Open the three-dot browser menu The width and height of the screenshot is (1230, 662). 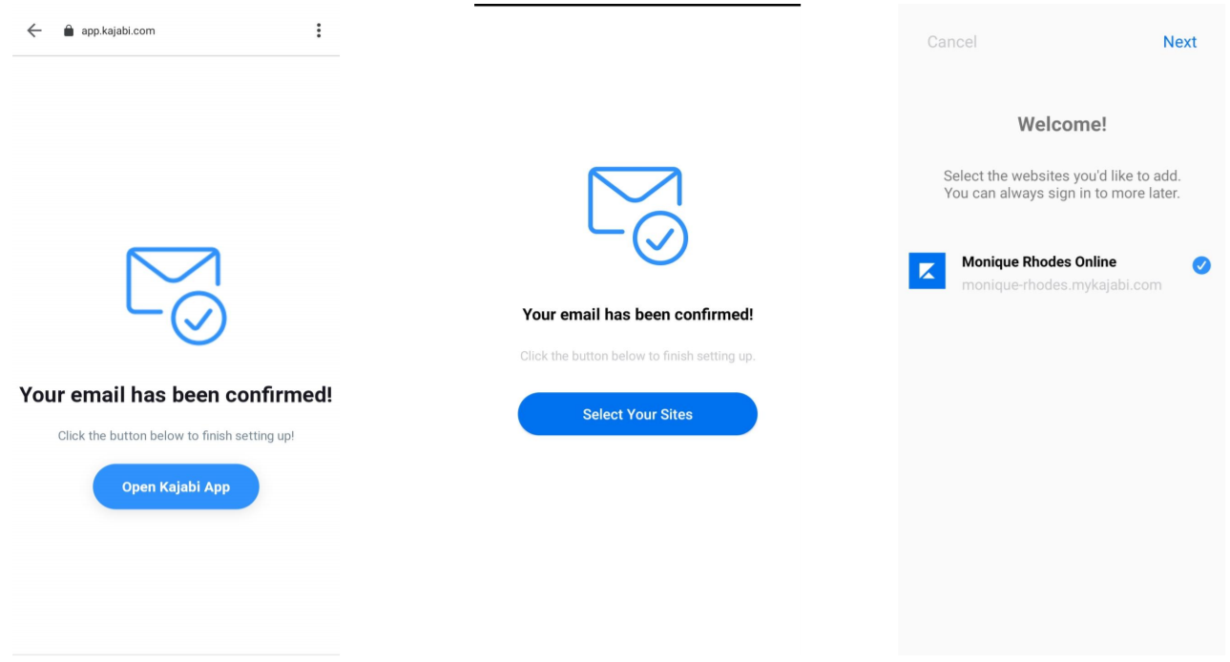[x=318, y=31]
